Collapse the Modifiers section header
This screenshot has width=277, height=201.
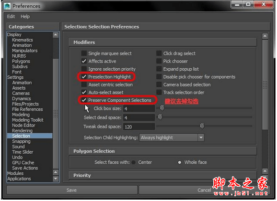pyautogui.click(x=162, y=42)
